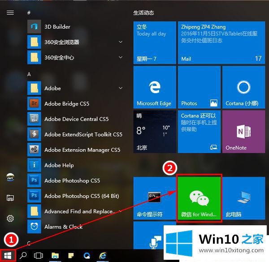Open Photos tile
The image size is (269, 262).
tap(199, 87)
